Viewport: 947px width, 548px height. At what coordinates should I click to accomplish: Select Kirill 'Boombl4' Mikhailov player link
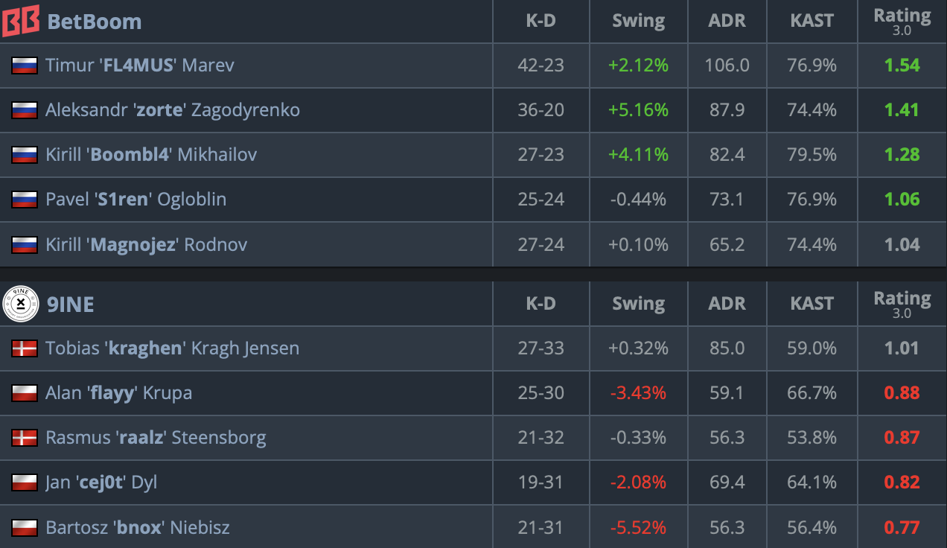[151, 155]
